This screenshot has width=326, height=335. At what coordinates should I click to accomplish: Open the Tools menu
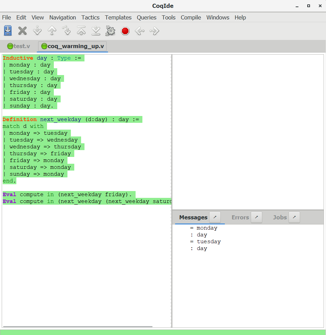(x=169, y=17)
